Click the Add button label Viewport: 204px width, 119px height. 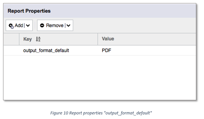click(x=19, y=25)
